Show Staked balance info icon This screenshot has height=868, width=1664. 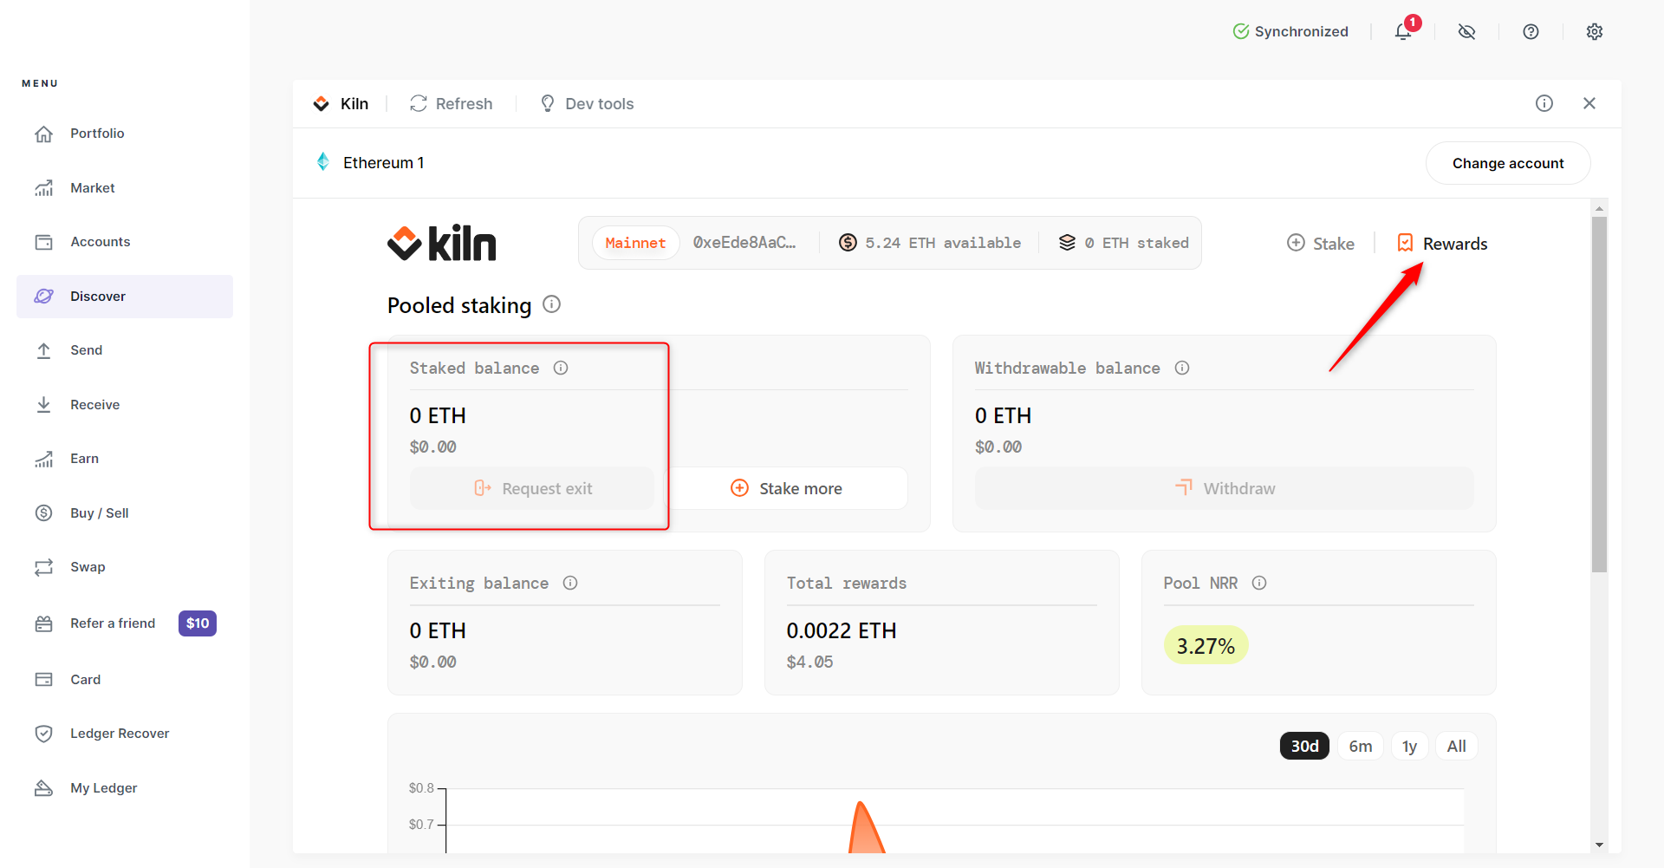[x=561, y=368]
